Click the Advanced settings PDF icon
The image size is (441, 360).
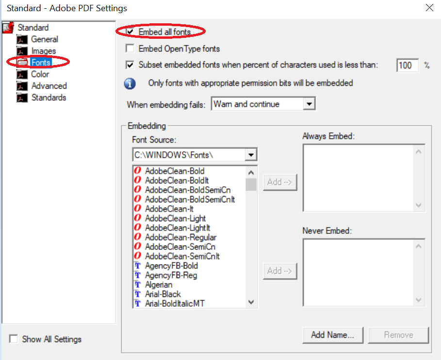[x=22, y=86]
